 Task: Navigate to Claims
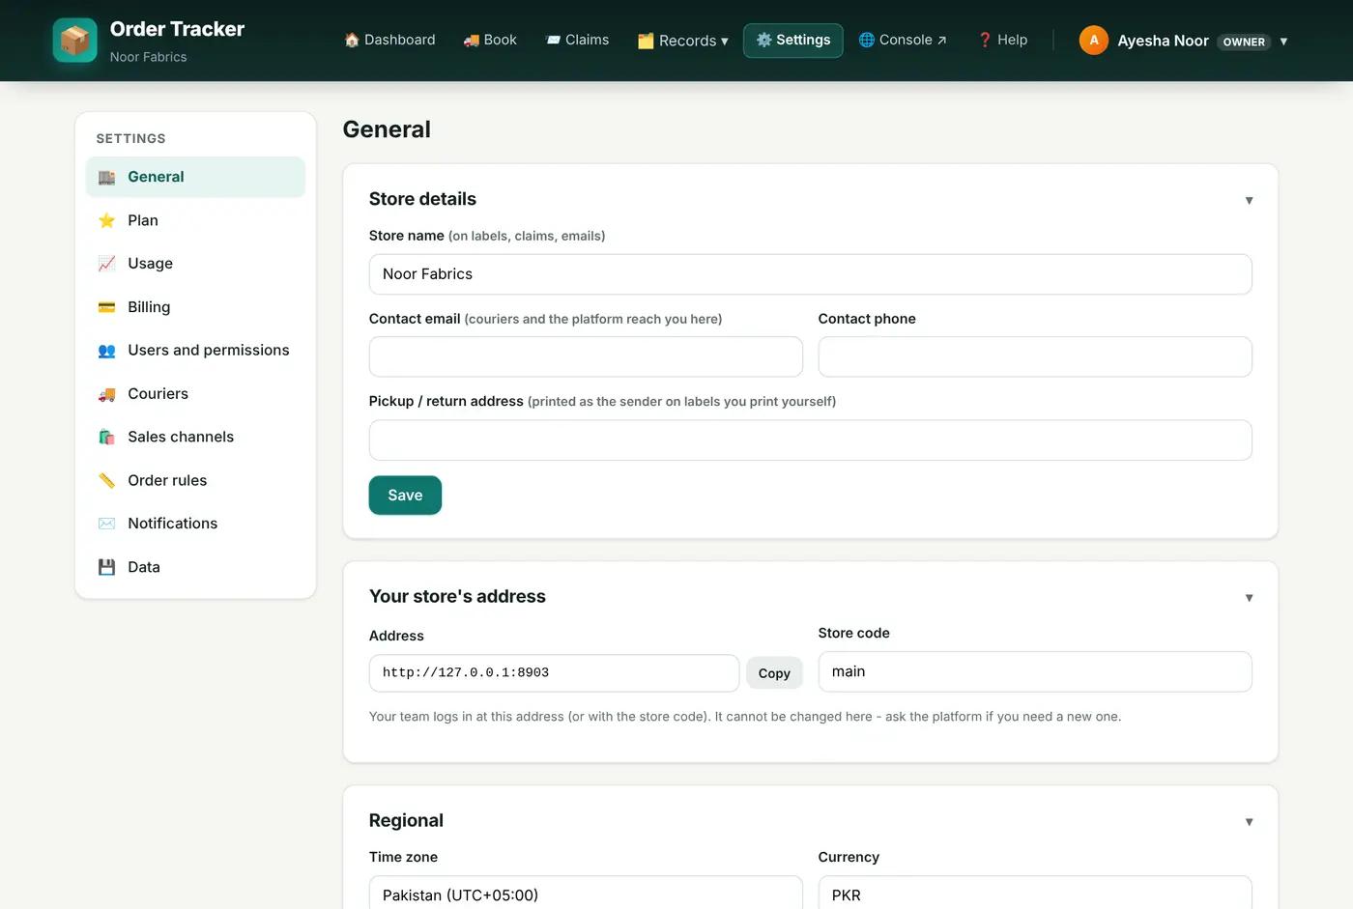(577, 41)
